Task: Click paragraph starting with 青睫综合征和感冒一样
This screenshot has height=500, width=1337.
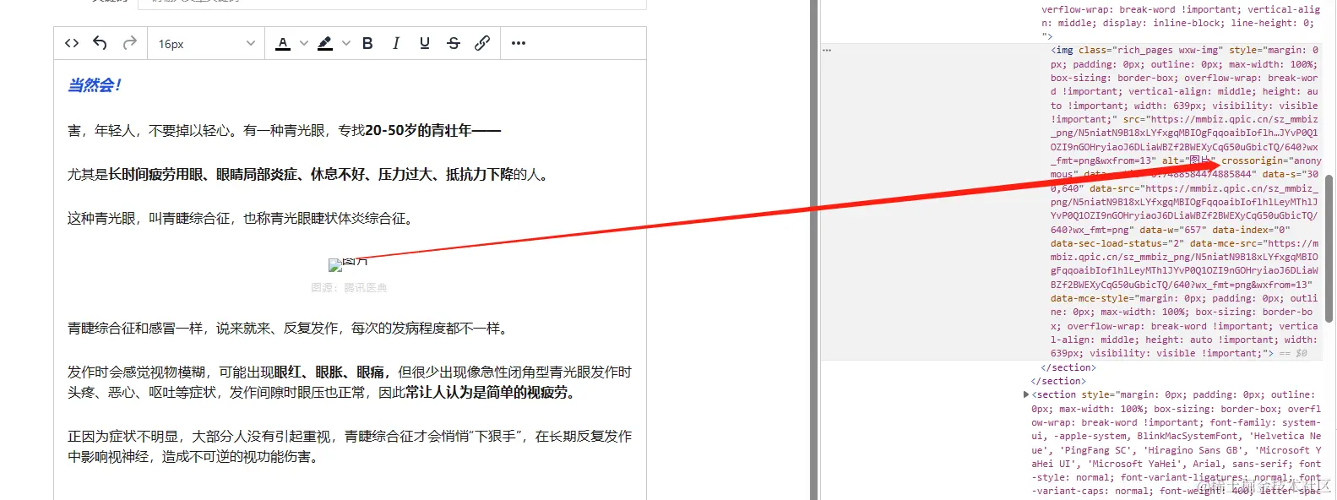Action: coord(290,328)
